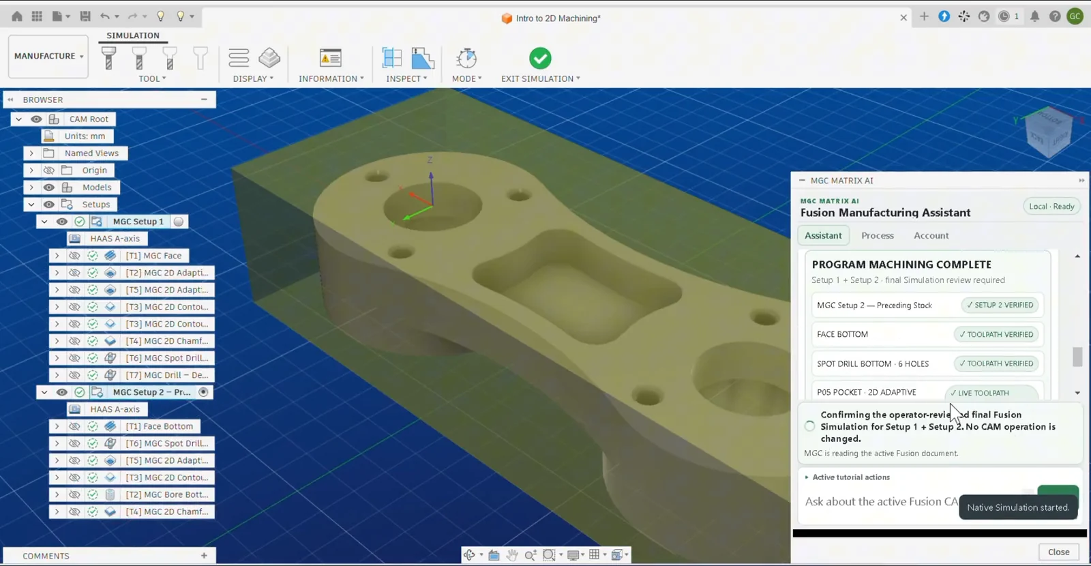The image size is (1091, 566).
Task: Click the ViewCube in the viewport
Action: 1049,132
